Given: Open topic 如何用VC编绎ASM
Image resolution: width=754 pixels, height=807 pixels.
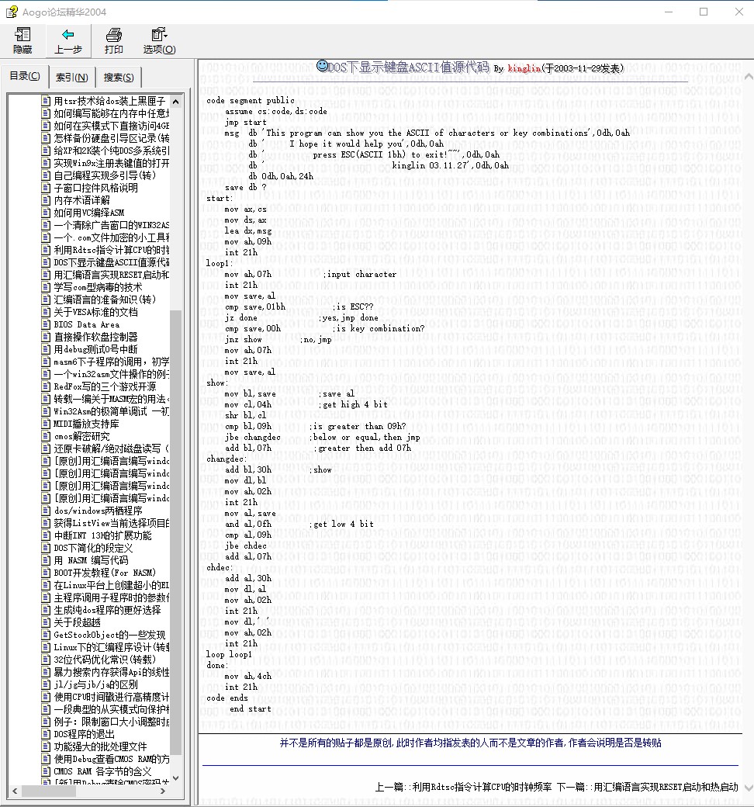Looking at the screenshot, I should click(x=89, y=213).
